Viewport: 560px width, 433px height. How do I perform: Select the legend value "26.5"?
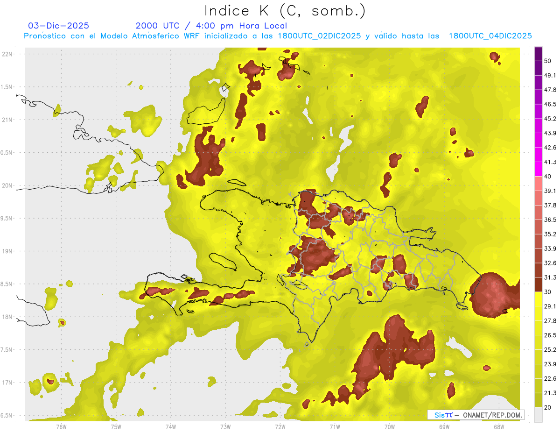550,335
